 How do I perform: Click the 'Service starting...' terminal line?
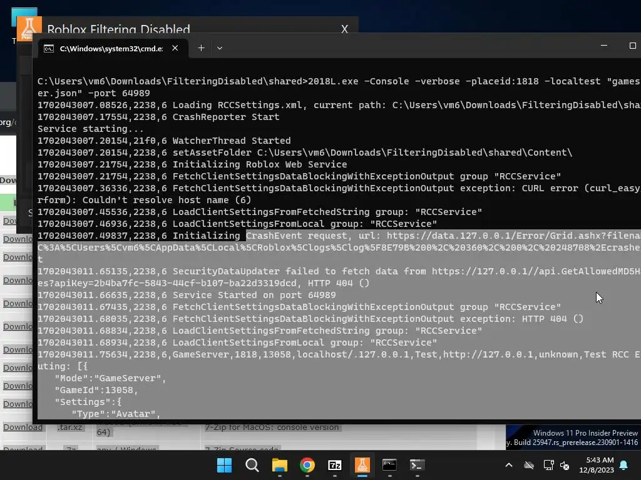coord(91,129)
